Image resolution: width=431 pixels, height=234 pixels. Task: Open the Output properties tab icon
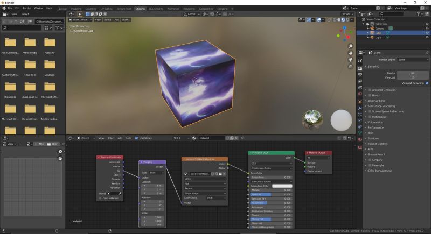[x=360, y=75]
